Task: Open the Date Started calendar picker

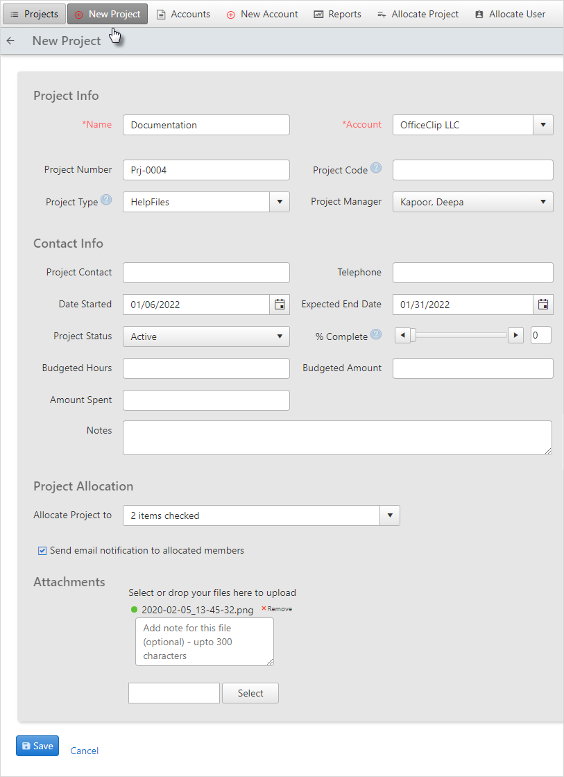Action: 280,305
